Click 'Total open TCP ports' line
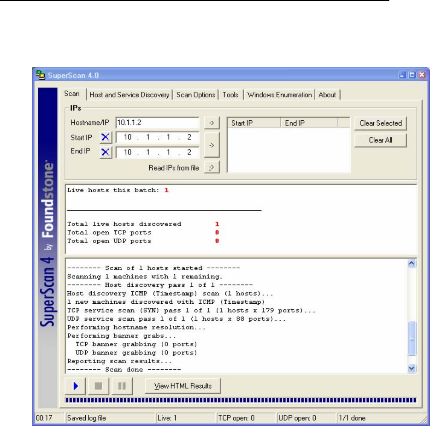 (x=143, y=233)
